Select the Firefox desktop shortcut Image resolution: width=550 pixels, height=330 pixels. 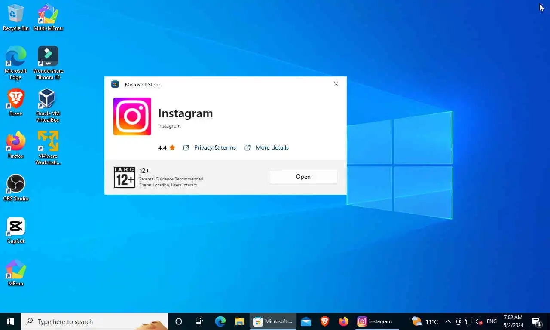click(16, 145)
